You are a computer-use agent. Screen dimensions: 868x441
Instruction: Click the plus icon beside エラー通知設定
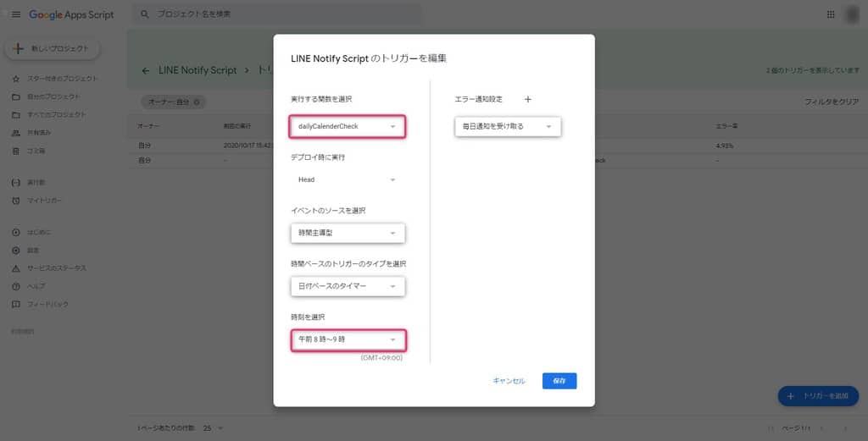click(527, 99)
